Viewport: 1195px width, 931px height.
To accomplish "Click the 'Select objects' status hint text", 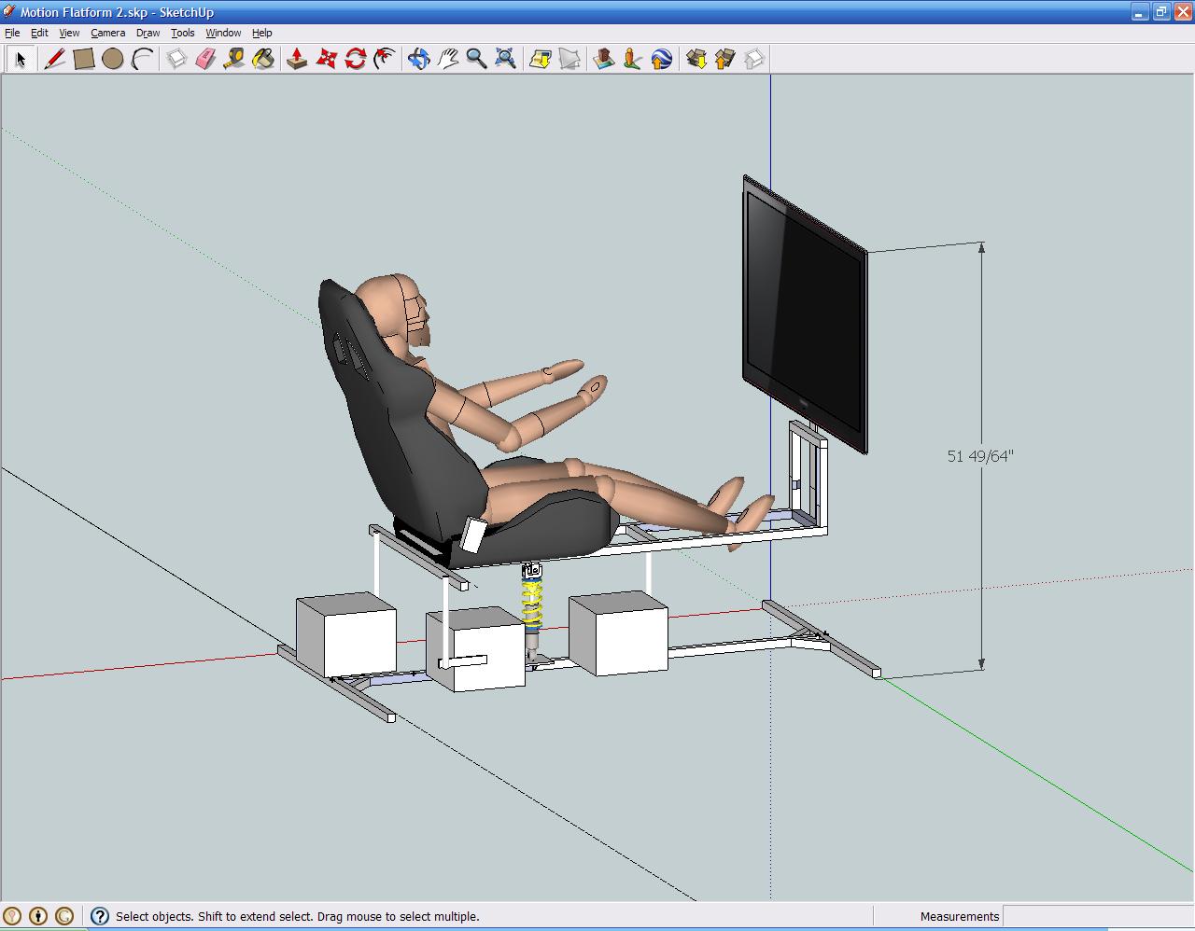I will point(297,917).
